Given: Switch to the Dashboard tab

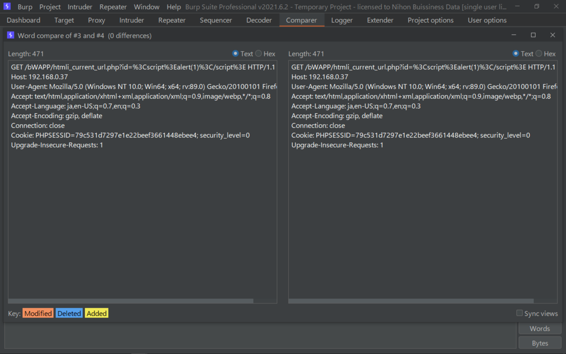Looking at the screenshot, I should (x=24, y=20).
